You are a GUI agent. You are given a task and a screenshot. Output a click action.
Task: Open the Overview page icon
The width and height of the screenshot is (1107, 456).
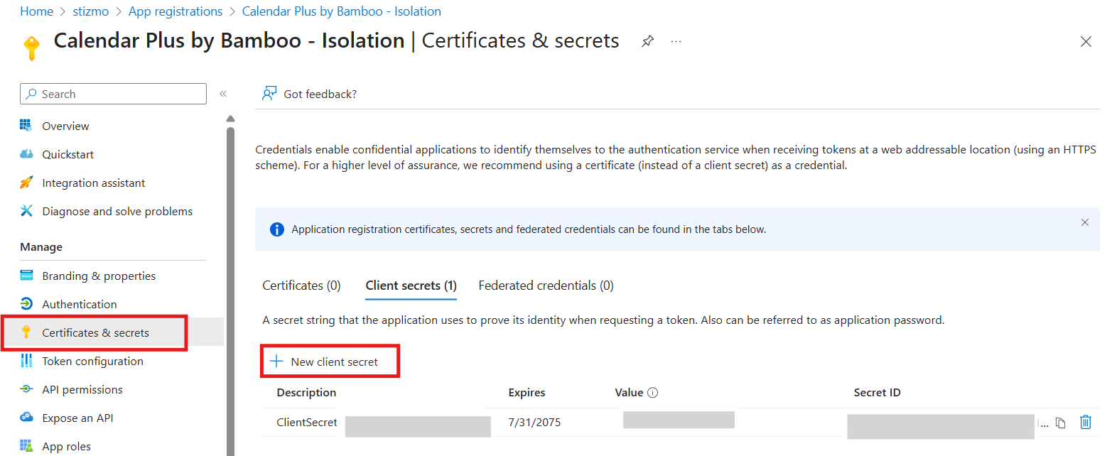tap(27, 126)
